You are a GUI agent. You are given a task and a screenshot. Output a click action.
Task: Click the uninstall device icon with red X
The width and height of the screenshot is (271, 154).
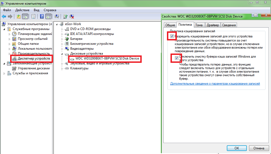coord(72,16)
